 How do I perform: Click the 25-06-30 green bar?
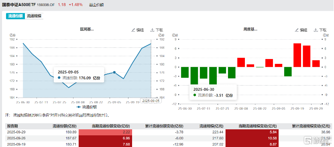185,72
